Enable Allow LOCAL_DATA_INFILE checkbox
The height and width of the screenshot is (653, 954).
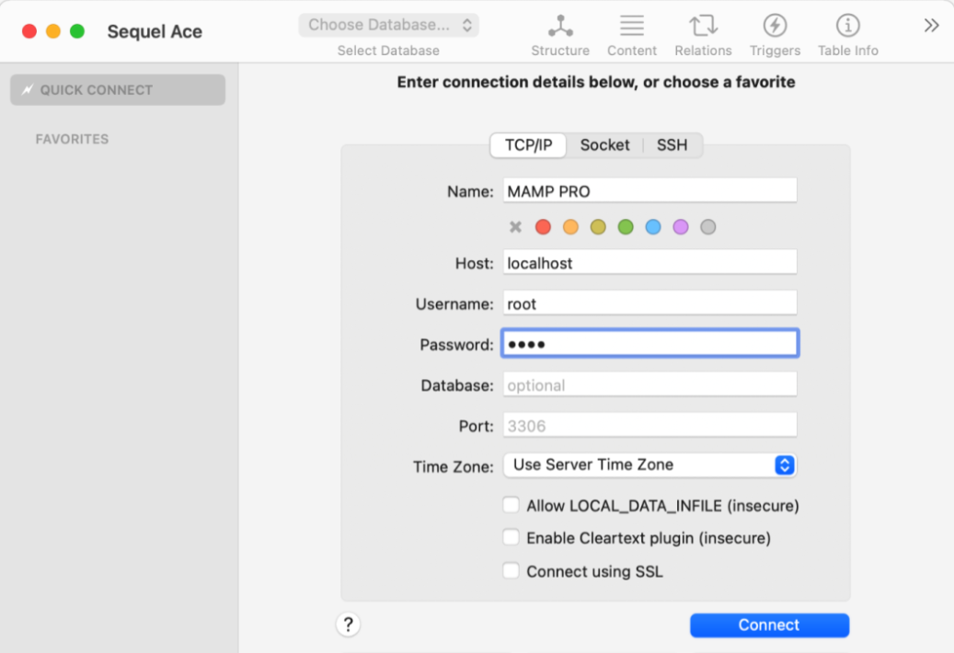(511, 505)
